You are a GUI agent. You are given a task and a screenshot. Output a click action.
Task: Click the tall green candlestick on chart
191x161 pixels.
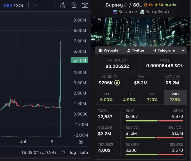(61, 80)
